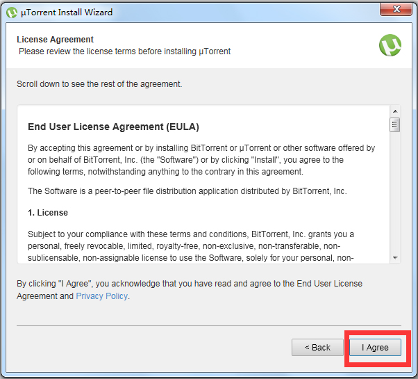
Task: Click the scroll down arrow of the EULA box
Action: pos(395,258)
